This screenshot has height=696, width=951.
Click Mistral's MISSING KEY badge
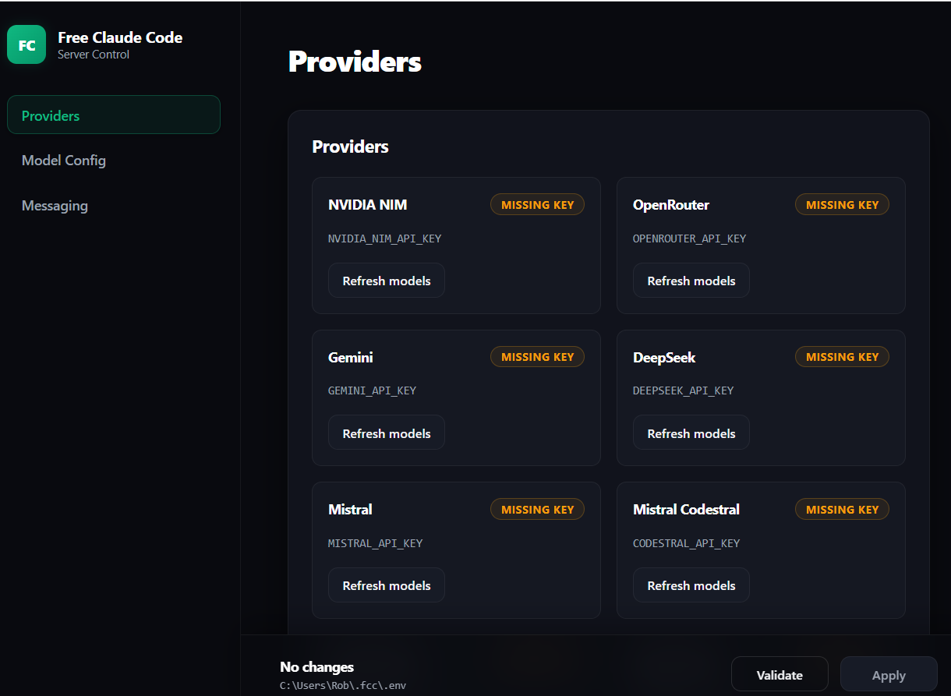(537, 509)
